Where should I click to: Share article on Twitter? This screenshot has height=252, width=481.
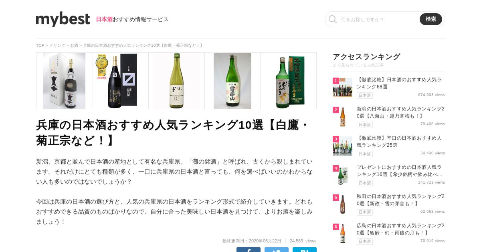click(277, 250)
